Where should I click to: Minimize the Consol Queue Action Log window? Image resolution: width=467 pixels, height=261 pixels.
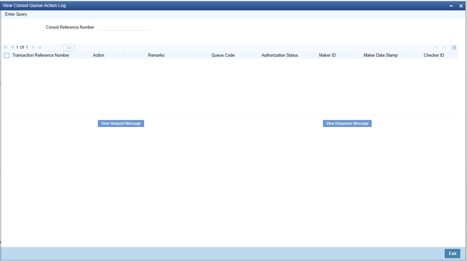pyautogui.click(x=451, y=6)
